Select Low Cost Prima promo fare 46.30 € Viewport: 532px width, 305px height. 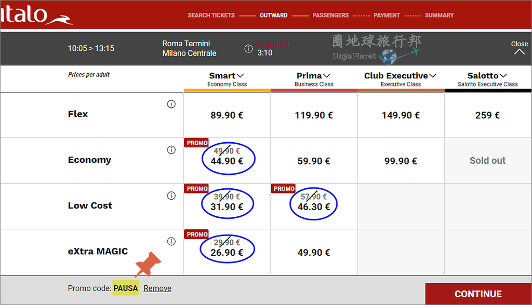[314, 206]
